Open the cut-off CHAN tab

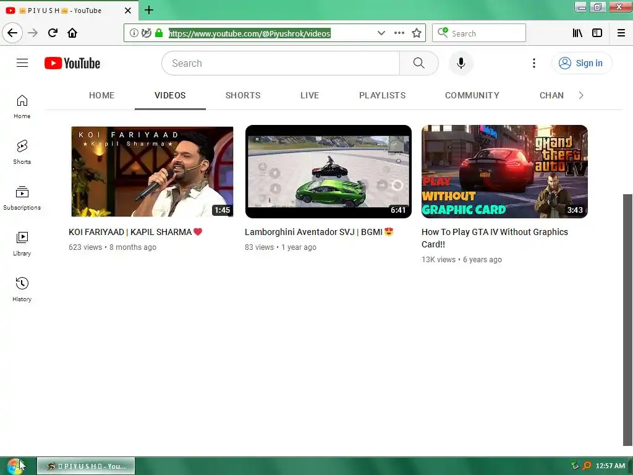pyautogui.click(x=551, y=95)
